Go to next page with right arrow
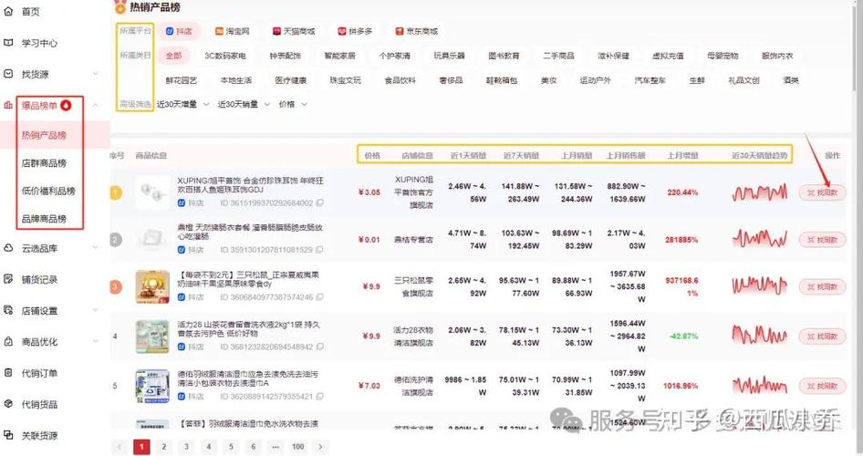Image resolution: width=863 pixels, height=456 pixels. point(320,447)
